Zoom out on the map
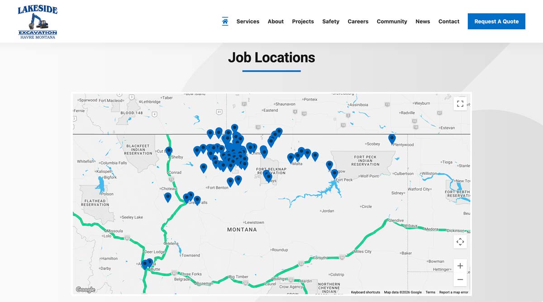This screenshot has width=543, height=302. pyautogui.click(x=460, y=279)
